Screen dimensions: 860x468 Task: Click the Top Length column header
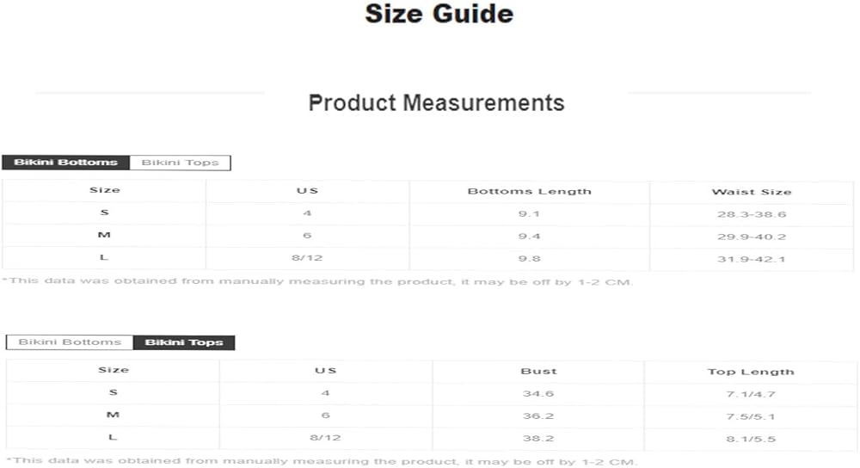click(x=750, y=372)
